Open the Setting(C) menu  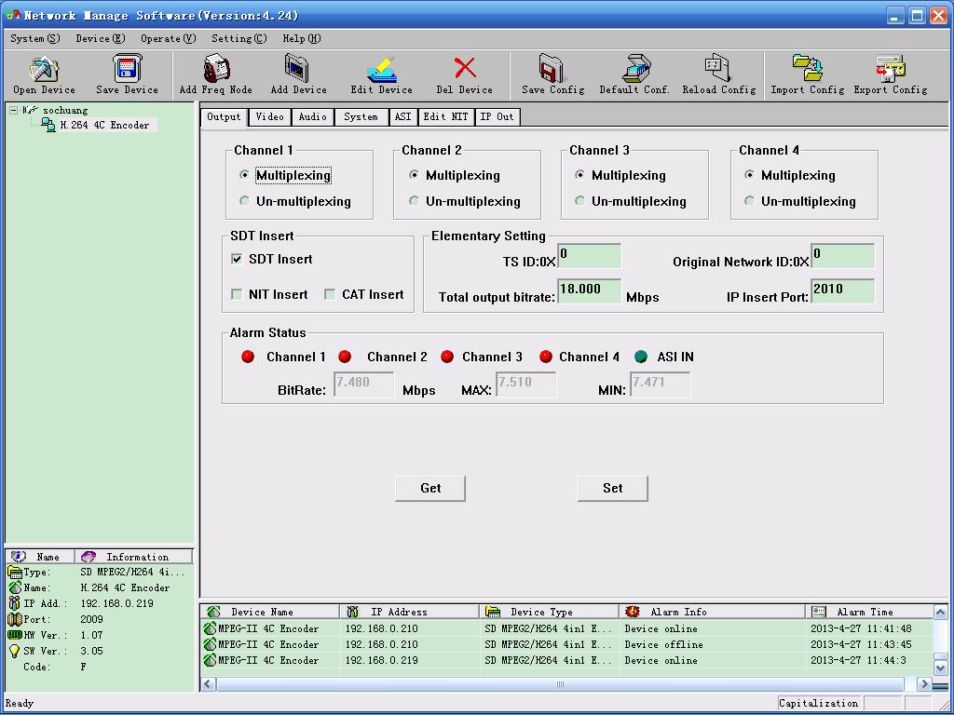click(x=239, y=38)
